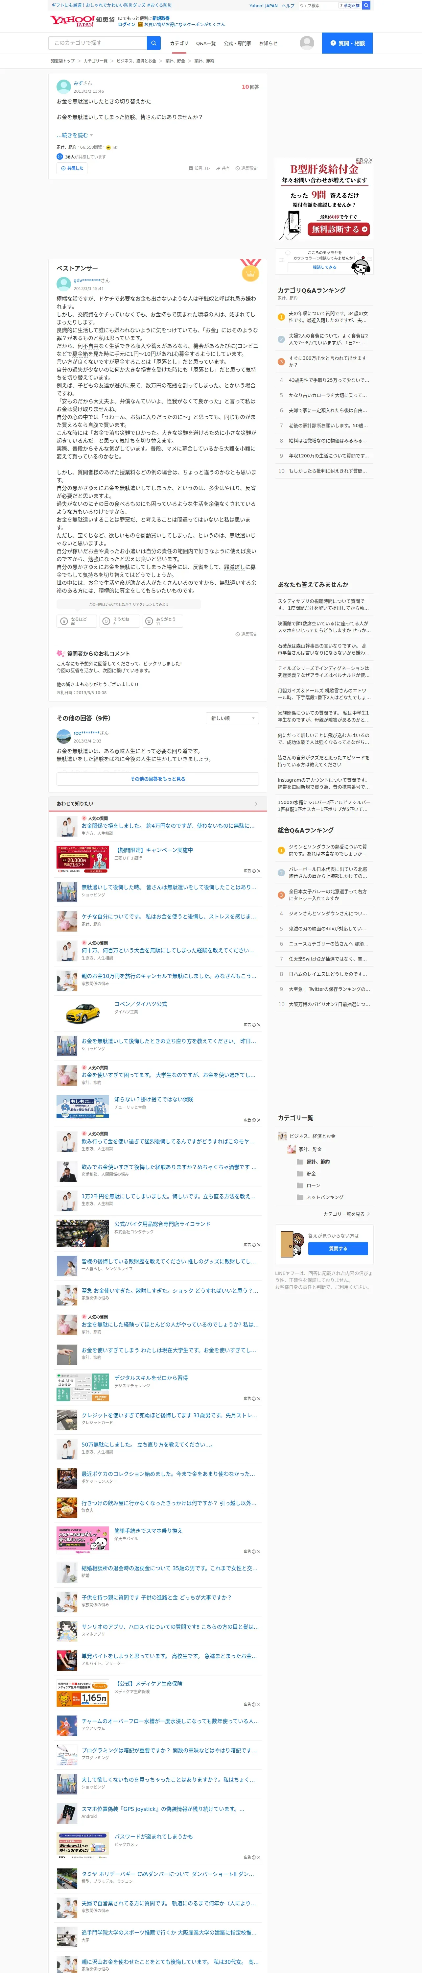Viewport: 422px width, 1973px height.
Task: Click その他の回答をもっと見る button
Action: 158,779
